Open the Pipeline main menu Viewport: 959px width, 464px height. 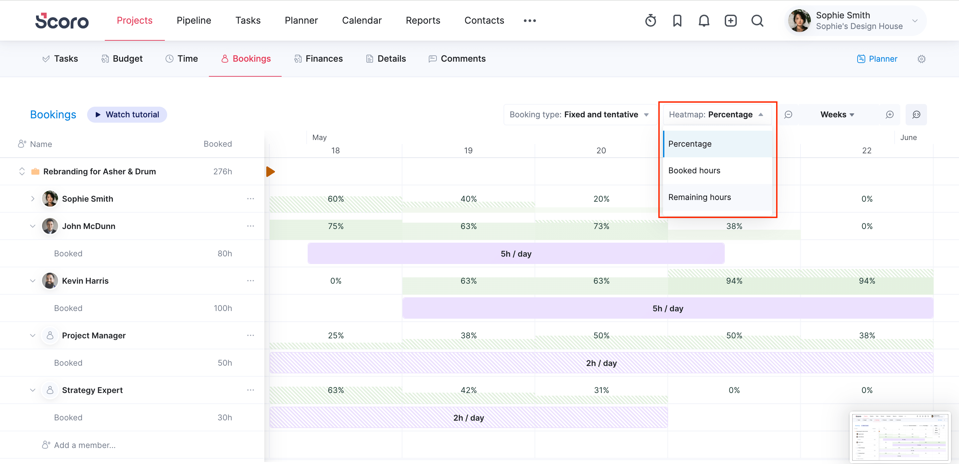tap(194, 20)
